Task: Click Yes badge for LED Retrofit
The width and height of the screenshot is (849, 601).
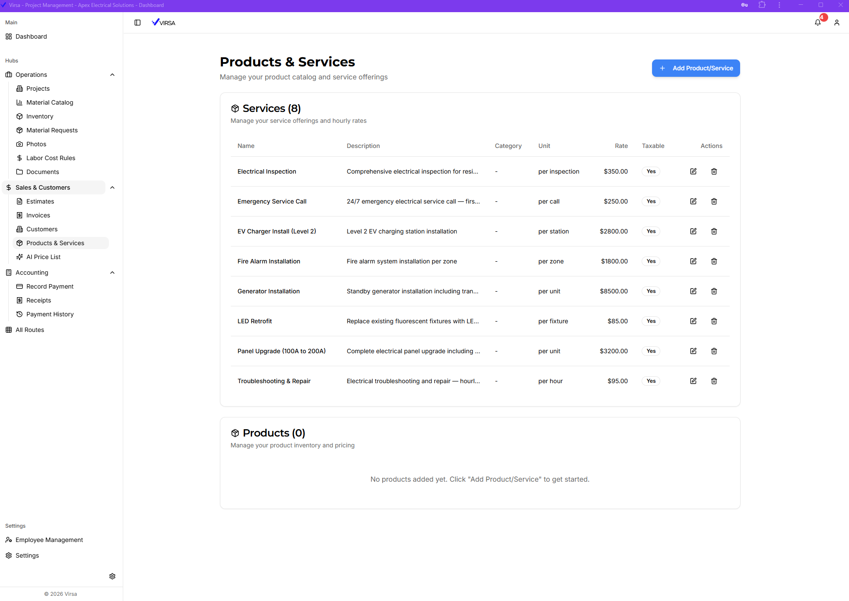Action: pos(651,321)
